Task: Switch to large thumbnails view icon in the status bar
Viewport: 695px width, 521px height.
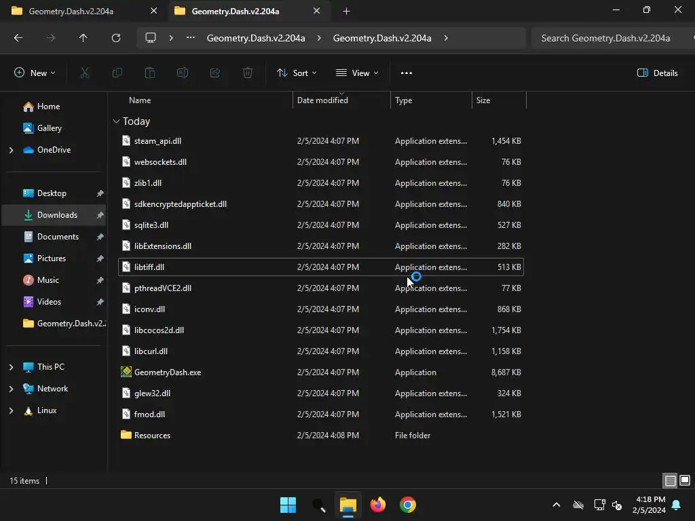Action: point(685,480)
